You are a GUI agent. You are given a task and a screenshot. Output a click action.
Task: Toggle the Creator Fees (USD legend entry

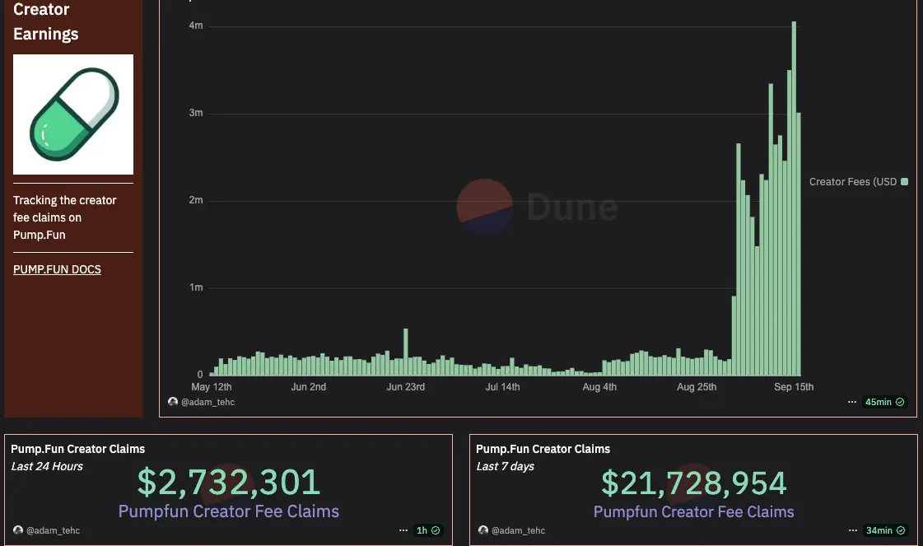[858, 181]
